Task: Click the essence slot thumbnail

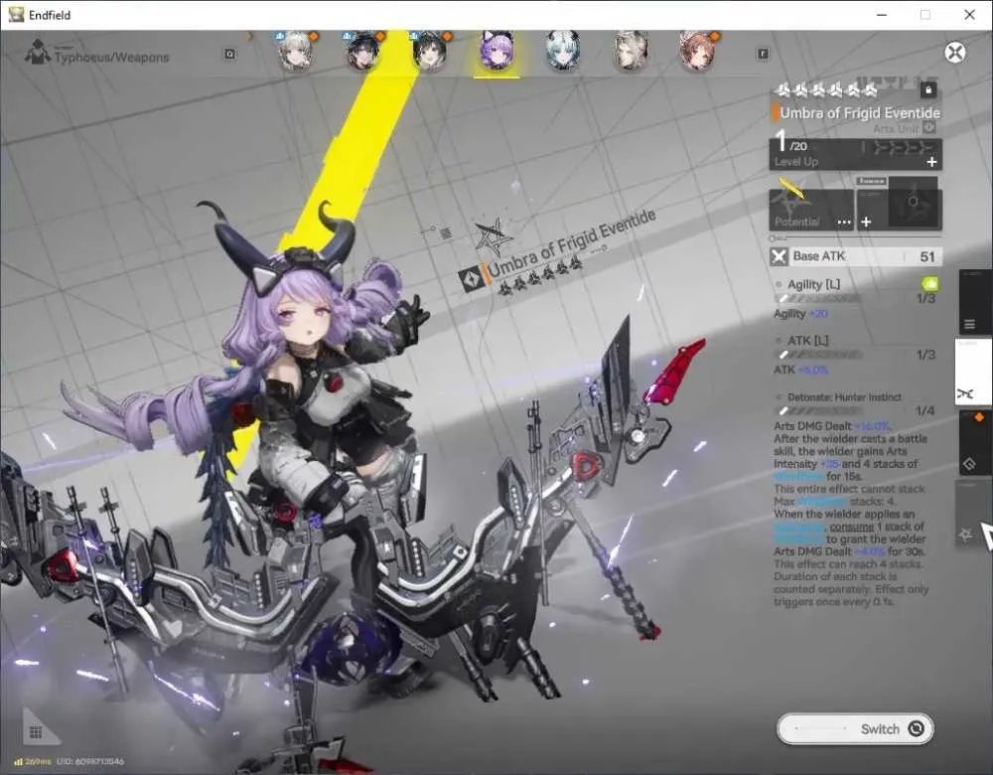Action: click(914, 202)
